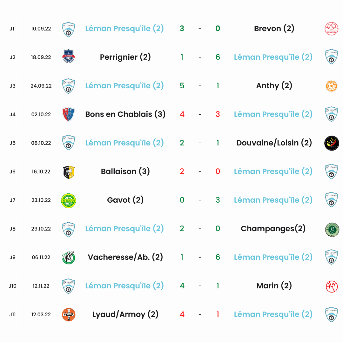
Task: Click the FC Brevon club logo
Action: click(331, 29)
